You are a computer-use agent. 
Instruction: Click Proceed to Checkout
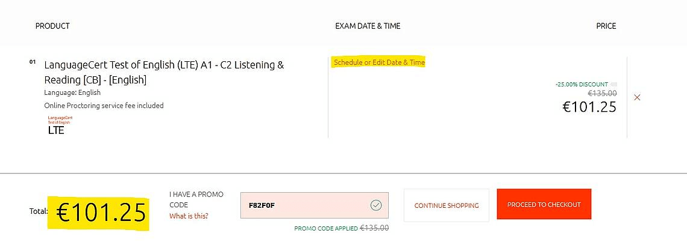[544, 204]
